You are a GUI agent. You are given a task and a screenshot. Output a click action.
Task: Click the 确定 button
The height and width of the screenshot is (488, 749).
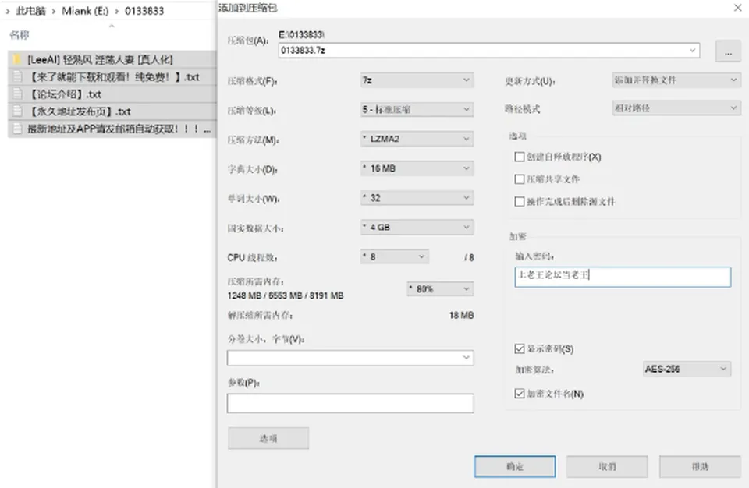coord(515,466)
